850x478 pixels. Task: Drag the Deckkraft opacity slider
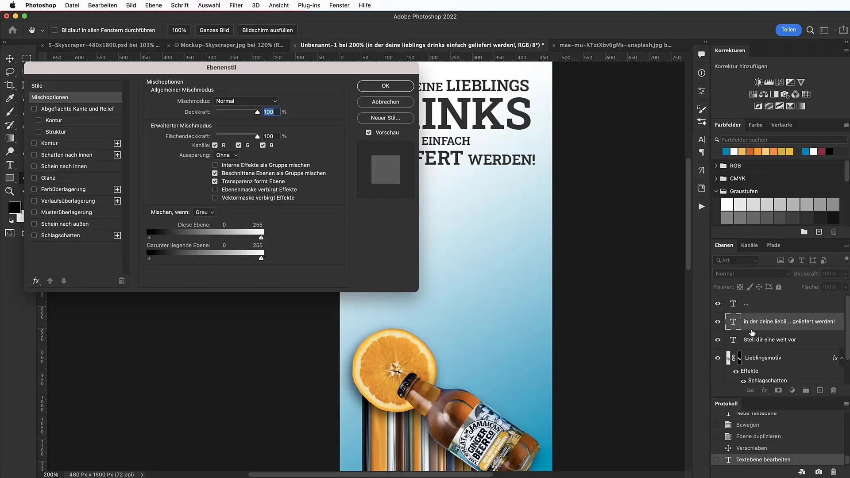coord(258,112)
